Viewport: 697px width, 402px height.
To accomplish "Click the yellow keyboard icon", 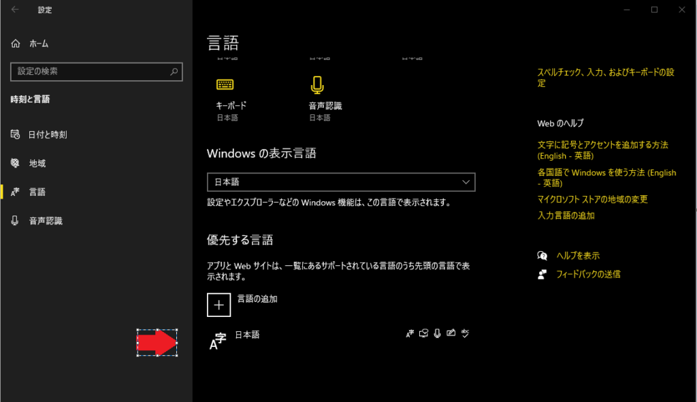I will (x=225, y=84).
